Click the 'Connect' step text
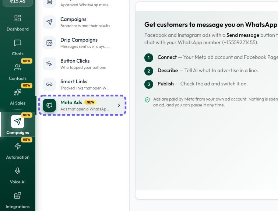This screenshot has height=211, width=278. click(x=167, y=57)
